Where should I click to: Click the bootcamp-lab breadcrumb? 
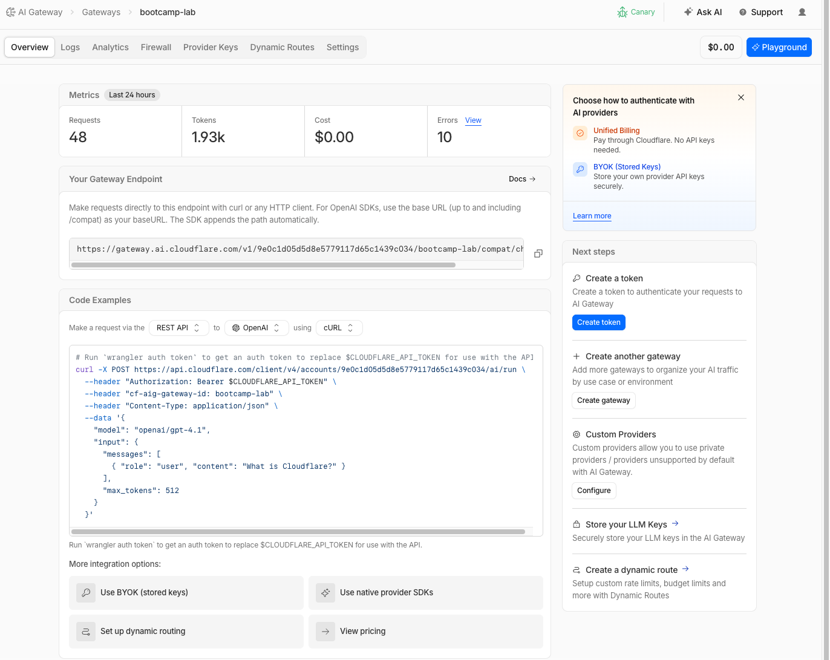point(168,12)
